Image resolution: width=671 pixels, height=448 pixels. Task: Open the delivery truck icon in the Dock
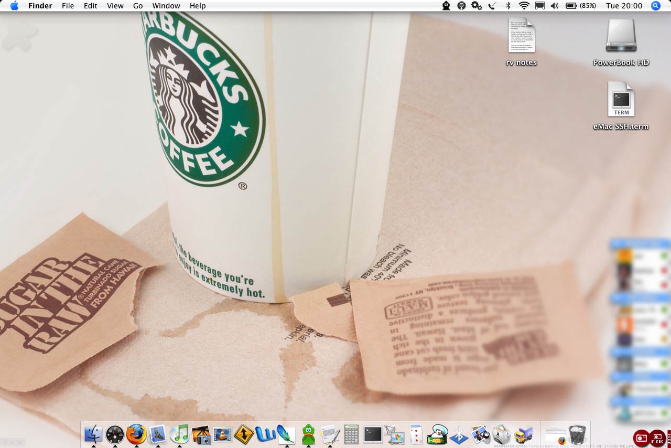click(x=523, y=434)
